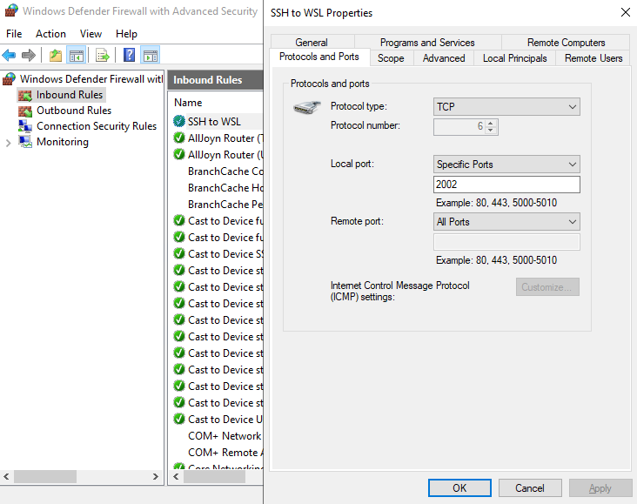
Task: Click the Cancel button
Action: point(530,487)
